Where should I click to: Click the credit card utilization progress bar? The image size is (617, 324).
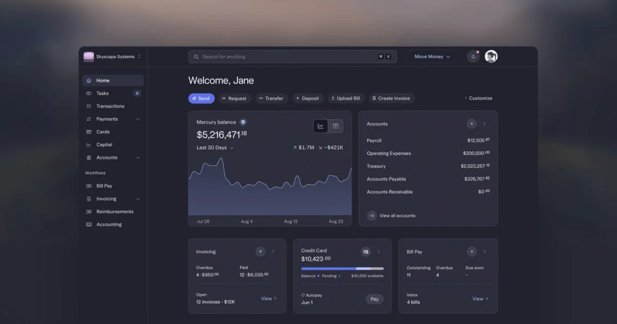coord(342,268)
